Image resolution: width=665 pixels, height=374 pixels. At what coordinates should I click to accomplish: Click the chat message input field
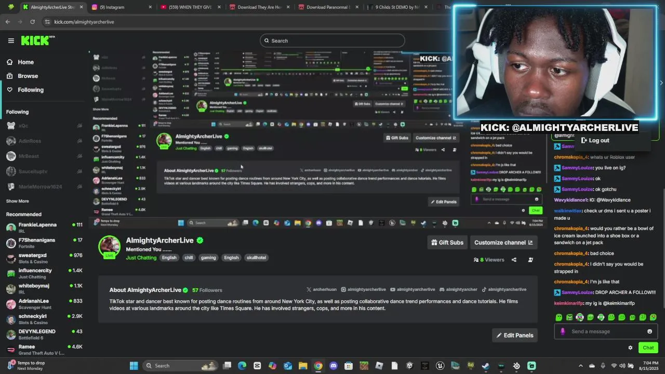(605, 331)
